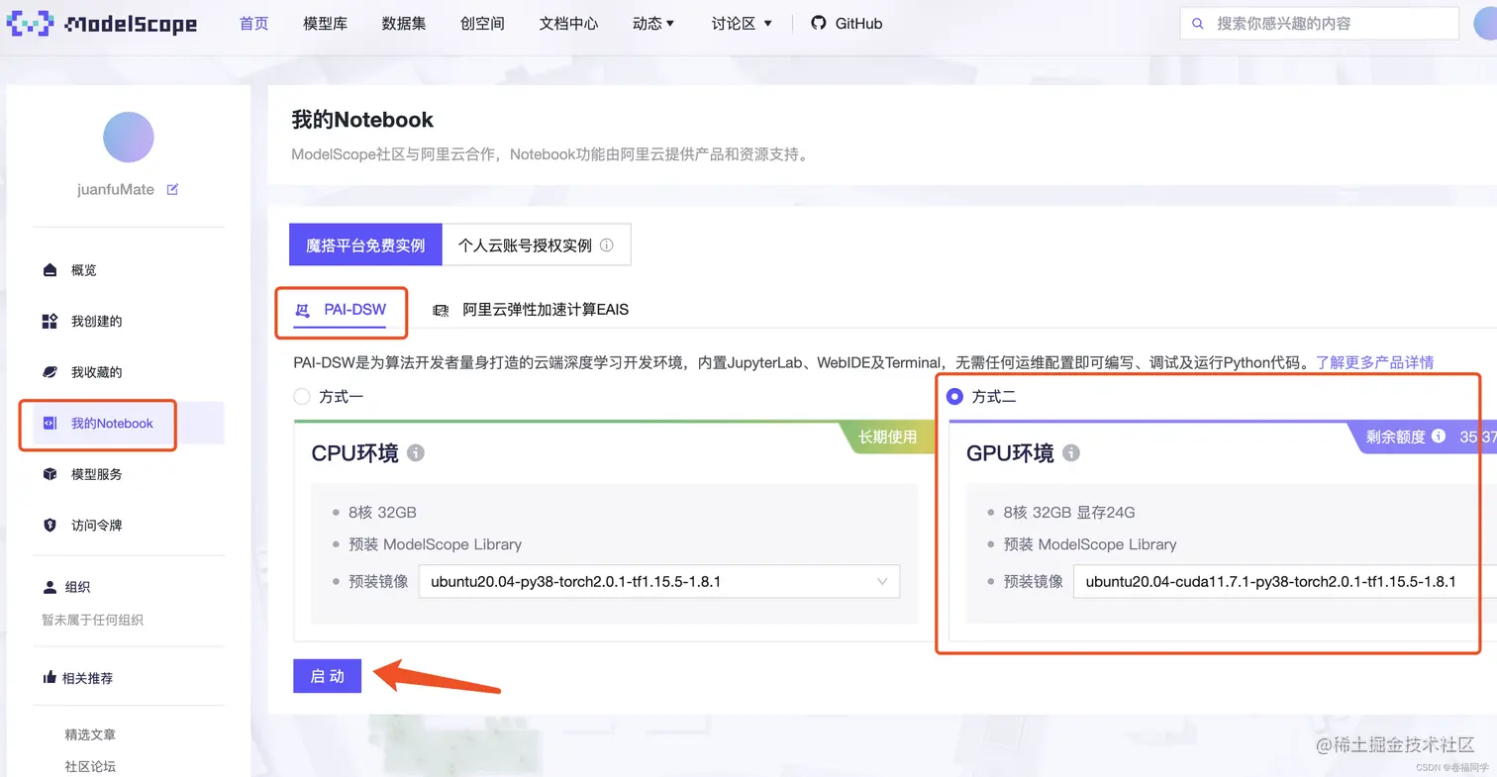Open the GitHub repository icon
Image resolution: width=1497 pixels, height=777 pixels.
coord(817,23)
